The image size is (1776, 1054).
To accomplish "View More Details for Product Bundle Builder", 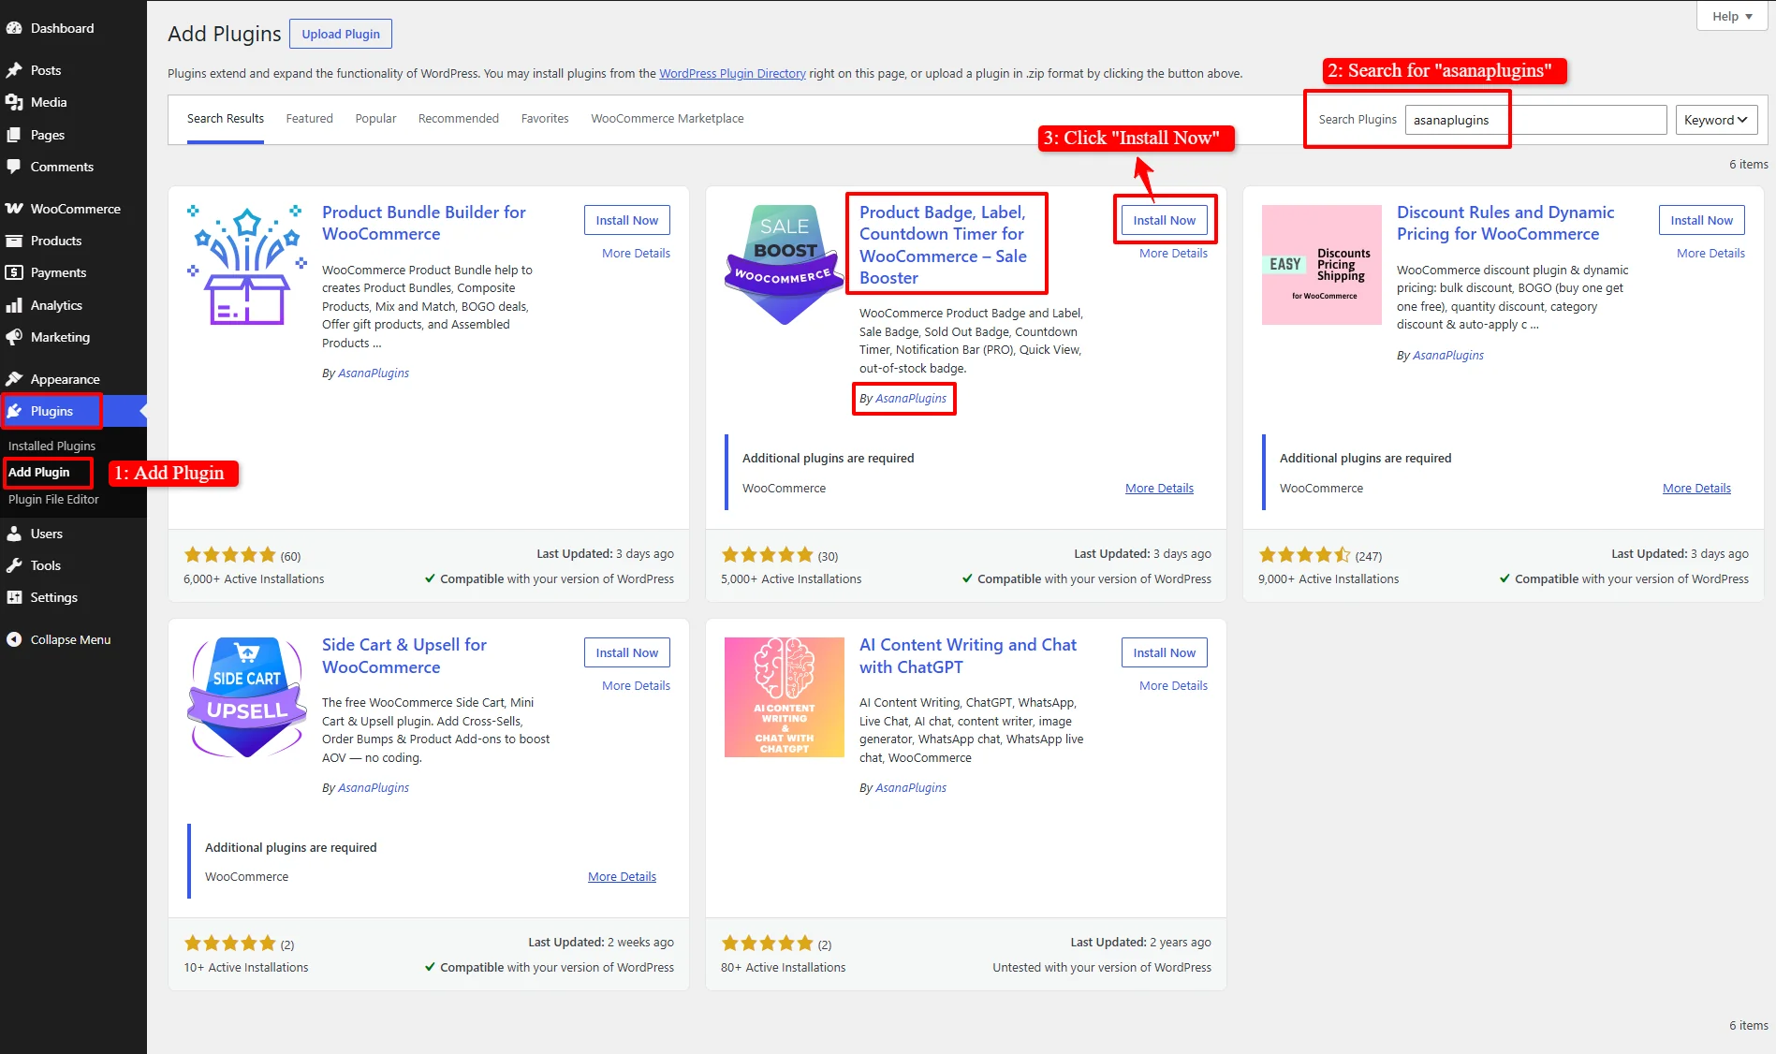I will (636, 253).
